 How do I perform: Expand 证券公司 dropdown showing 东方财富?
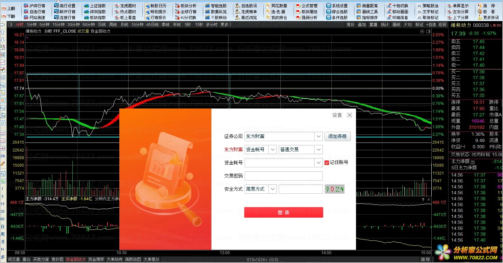tap(318, 136)
